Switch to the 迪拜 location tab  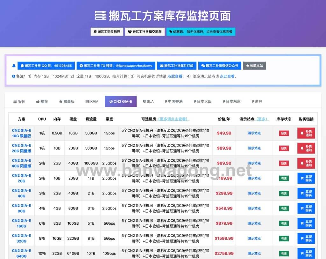pyautogui.click(x=257, y=101)
